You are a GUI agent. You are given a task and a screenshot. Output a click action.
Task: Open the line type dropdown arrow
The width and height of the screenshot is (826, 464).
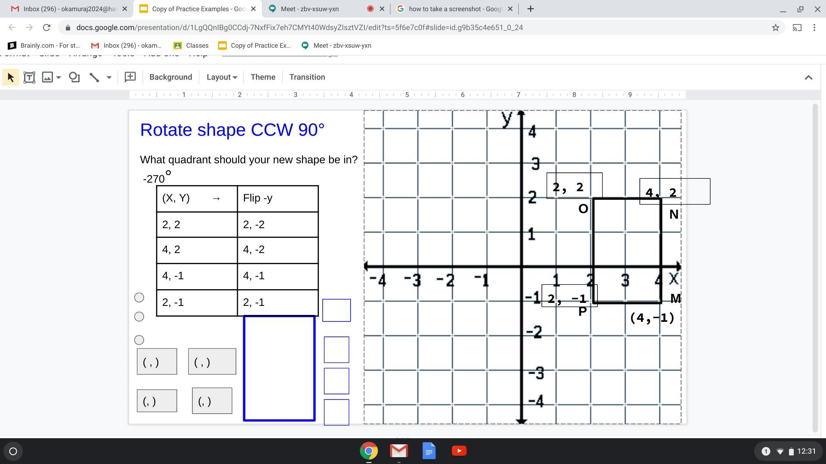click(x=109, y=77)
